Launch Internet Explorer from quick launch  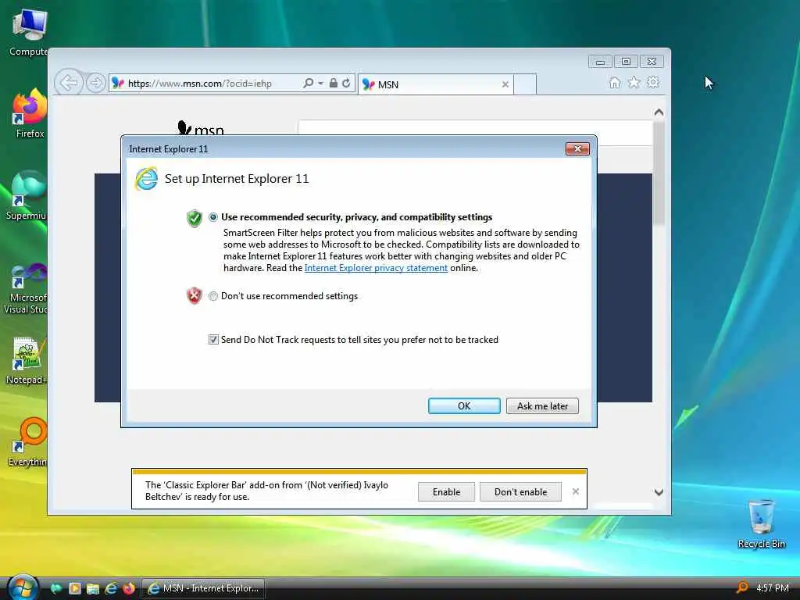click(x=111, y=589)
